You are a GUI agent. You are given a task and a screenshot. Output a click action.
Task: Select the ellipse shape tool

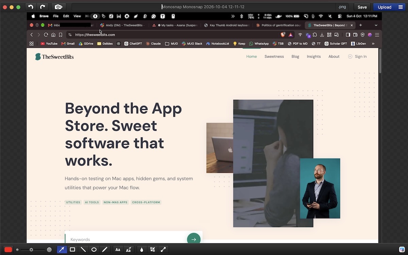click(94, 250)
